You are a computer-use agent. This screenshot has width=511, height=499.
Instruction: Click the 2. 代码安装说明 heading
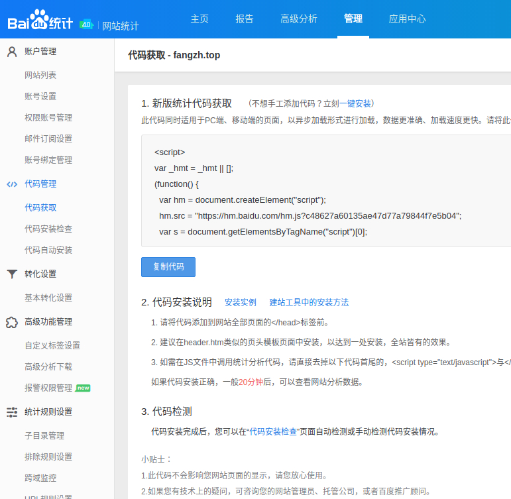click(177, 302)
